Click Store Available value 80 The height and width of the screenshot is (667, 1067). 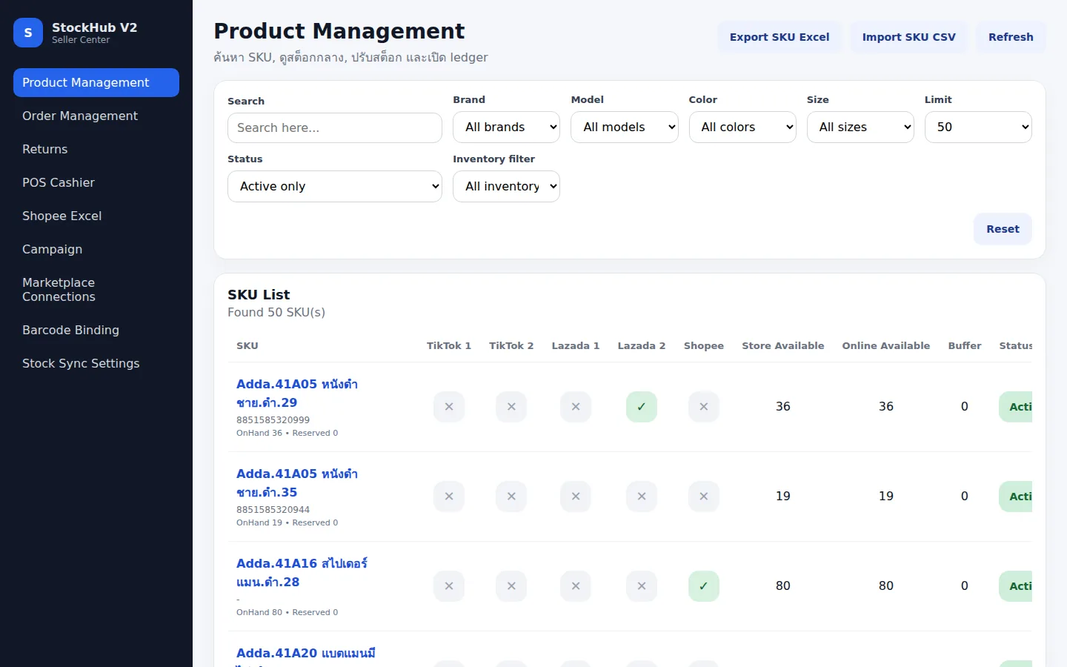[783, 586]
